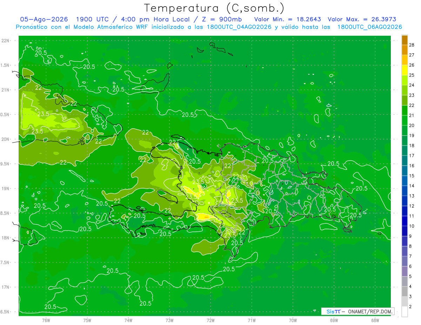Select the date '05-Ago-2026' in header
The width and height of the screenshot is (421, 325).
(44, 20)
